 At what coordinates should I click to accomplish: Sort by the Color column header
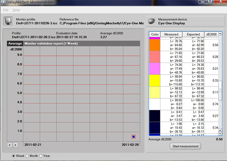point(155,34)
